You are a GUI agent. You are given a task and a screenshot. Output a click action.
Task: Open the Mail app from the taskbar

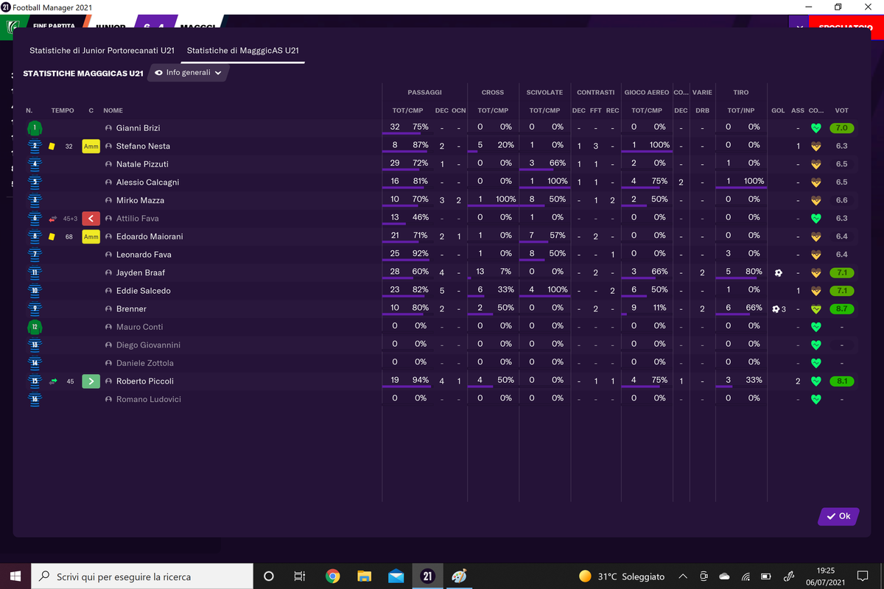click(x=396, y=576)
